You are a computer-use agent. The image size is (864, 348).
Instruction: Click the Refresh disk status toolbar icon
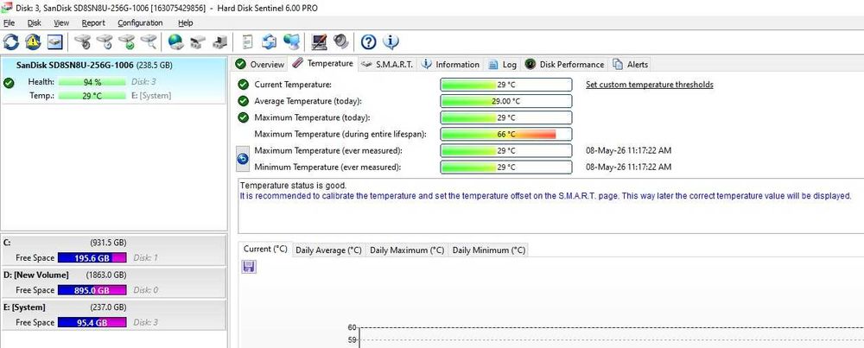coord(11,41)
